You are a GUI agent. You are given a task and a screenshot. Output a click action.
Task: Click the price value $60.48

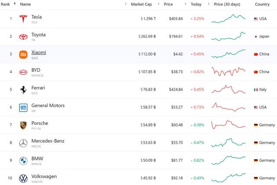click(177, 125)
